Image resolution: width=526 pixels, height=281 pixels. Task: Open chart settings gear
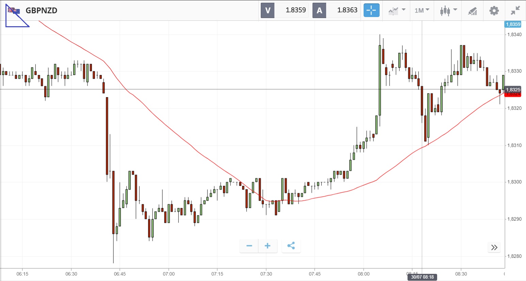(494, 11)
